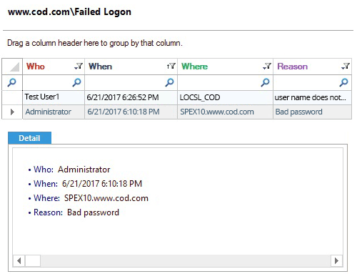Expand the Administrator row arrow indicator

coord(12,112)
